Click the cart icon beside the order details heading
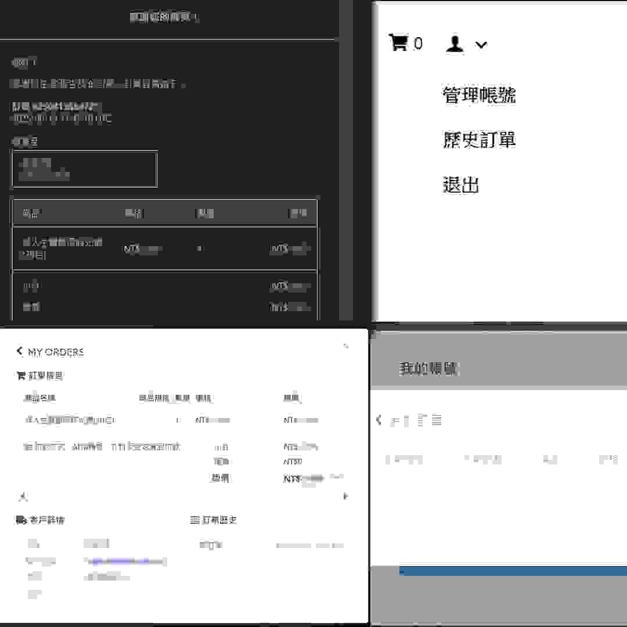Viewport: 627px width, 627px height. 21,376
